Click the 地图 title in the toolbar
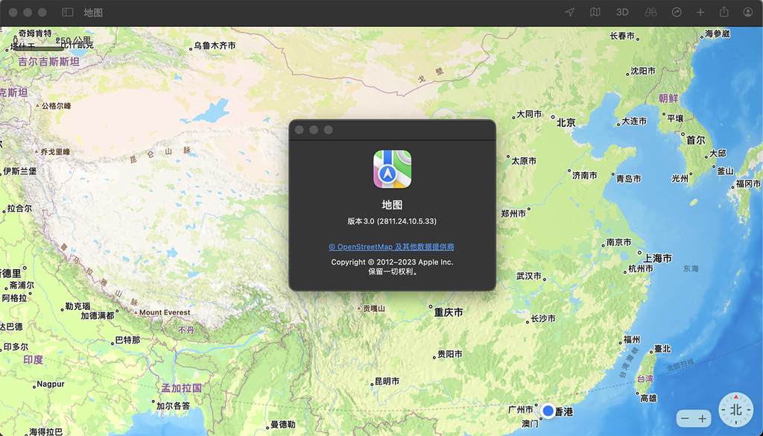763x436 pixels. [x=92, y=12]
